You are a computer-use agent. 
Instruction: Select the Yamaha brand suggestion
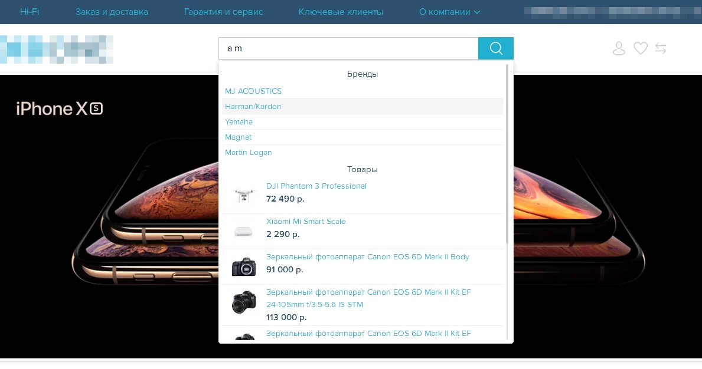(x=362, y=121)
